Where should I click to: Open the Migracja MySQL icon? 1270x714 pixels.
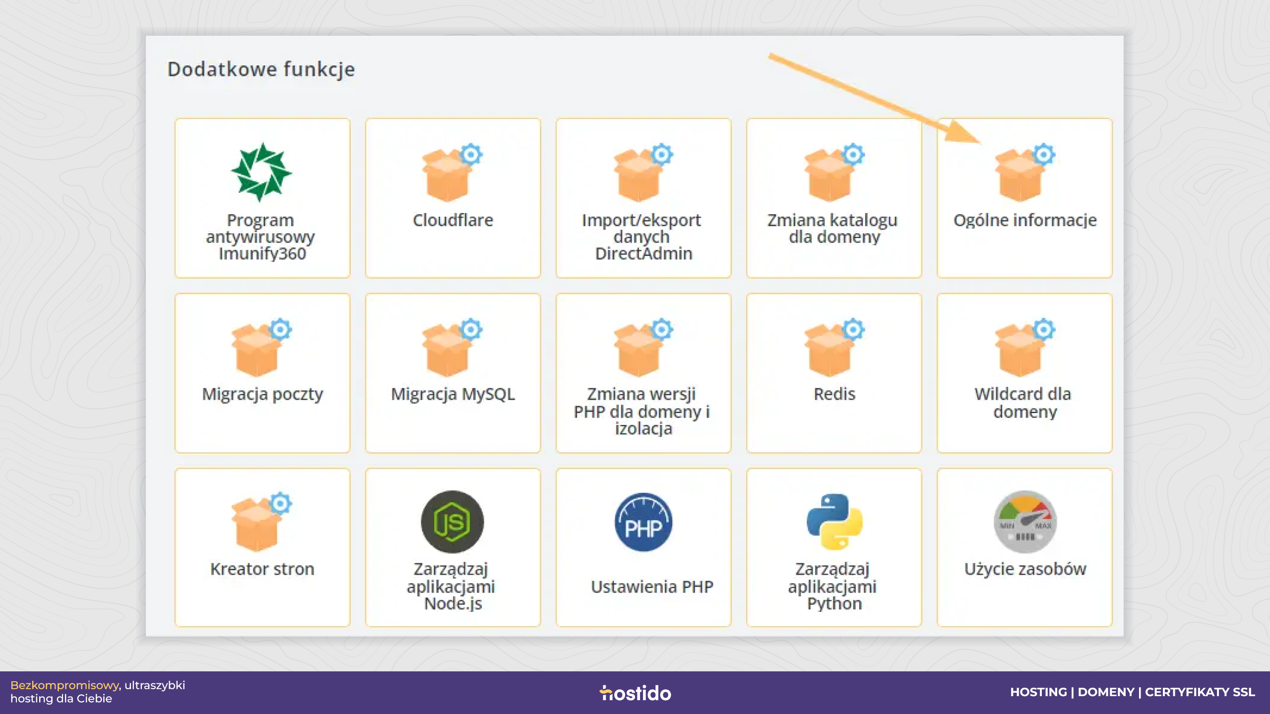(x=452, y=347)
